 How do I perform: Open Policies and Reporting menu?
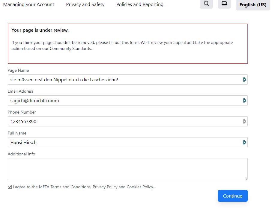pyautogui.click(x=140, y=4)
